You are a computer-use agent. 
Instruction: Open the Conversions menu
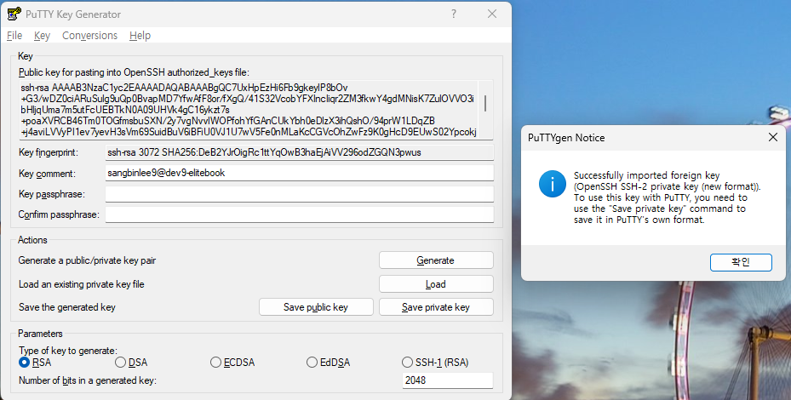tap(89, 35)
